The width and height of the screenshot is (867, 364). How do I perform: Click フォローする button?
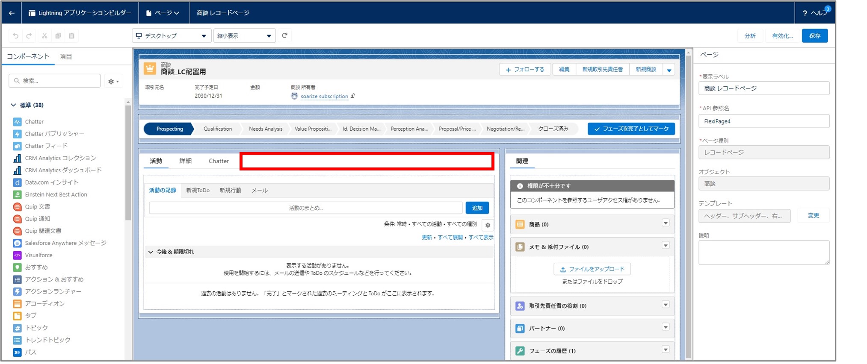pos(525,70)
